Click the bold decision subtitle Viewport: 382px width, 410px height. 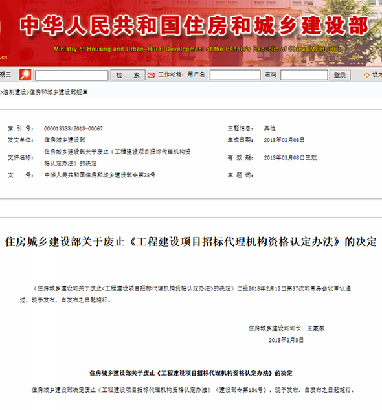click(x=191, y=373)
